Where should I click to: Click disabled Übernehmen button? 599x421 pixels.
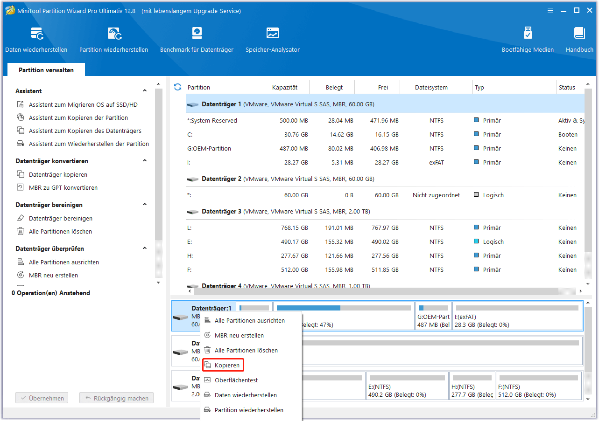[42, 398]
